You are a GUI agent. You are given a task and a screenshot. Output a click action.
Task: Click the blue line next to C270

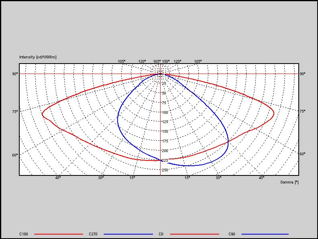tap(128, 234)
